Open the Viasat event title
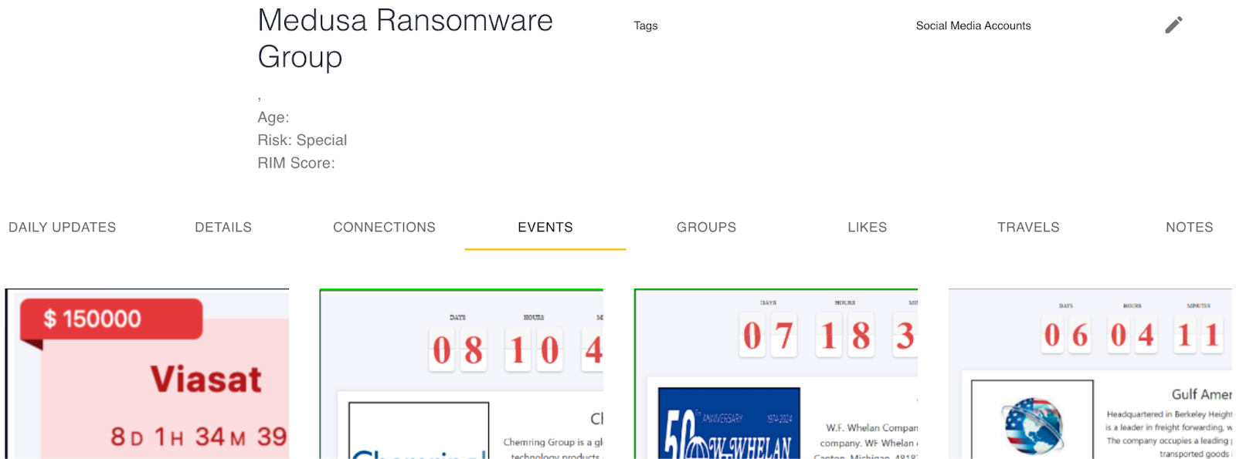 [x=205, y=380]
